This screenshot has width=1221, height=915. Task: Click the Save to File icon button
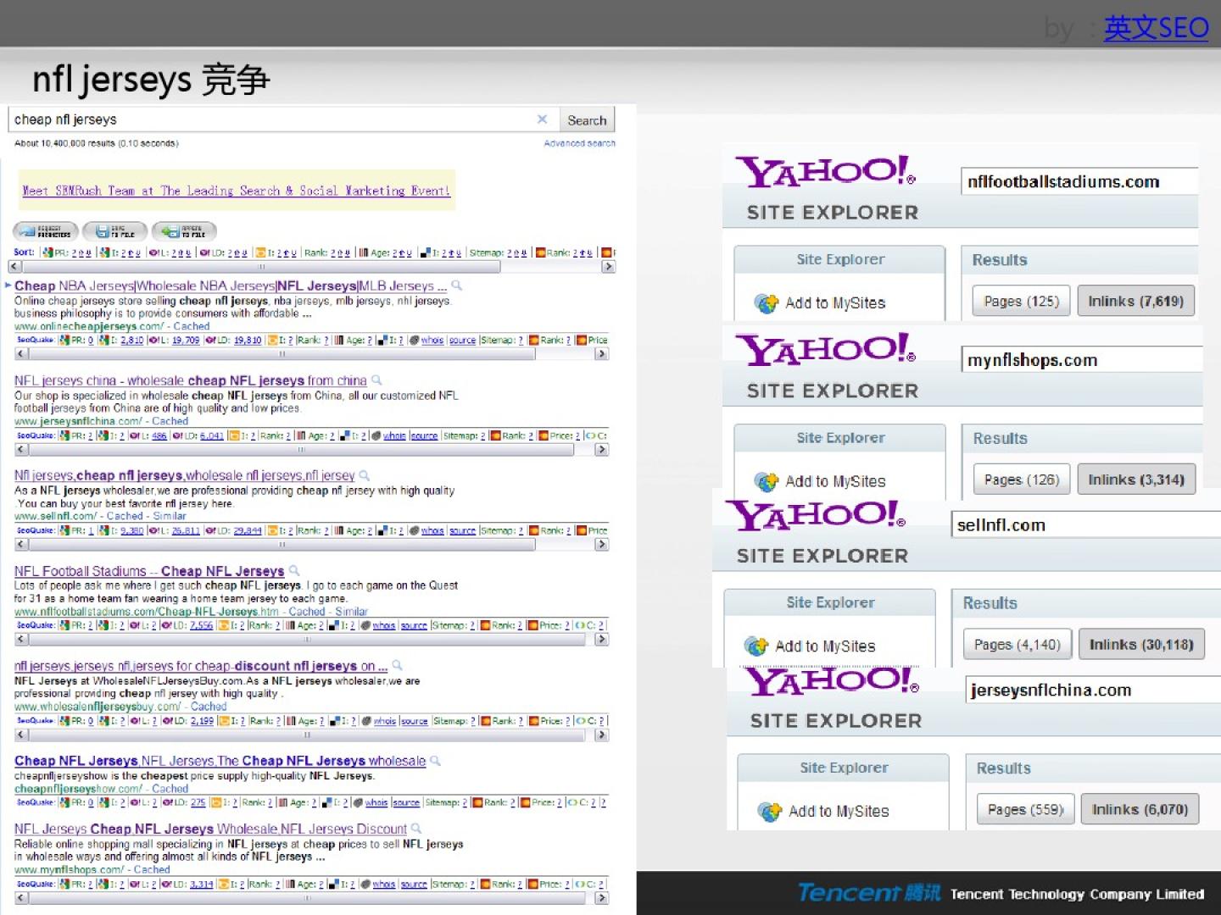click(114, 231)
